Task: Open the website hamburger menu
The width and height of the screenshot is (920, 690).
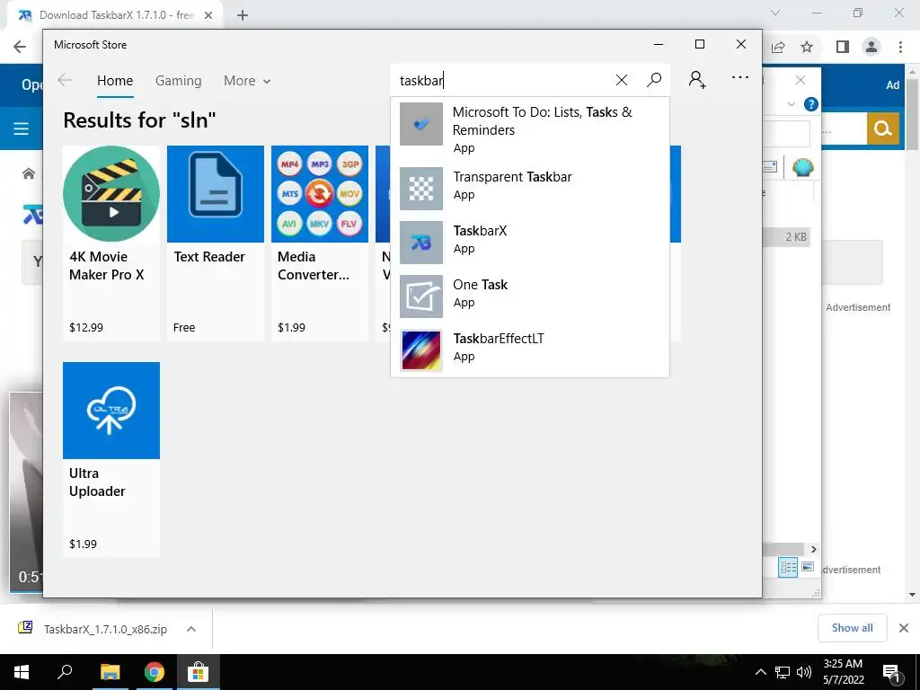Action: tap(22, 128)
